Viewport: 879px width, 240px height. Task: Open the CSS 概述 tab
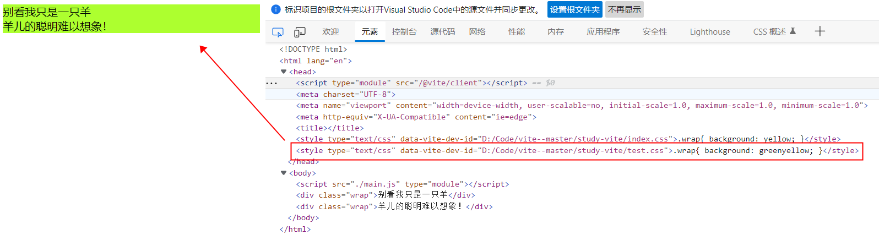[769, 32]
